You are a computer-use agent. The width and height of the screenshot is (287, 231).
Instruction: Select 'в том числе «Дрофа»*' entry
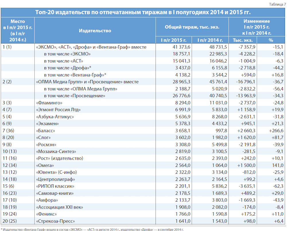coord(67,68)
